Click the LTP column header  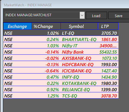pyautogui.click(x=108, y=26)
